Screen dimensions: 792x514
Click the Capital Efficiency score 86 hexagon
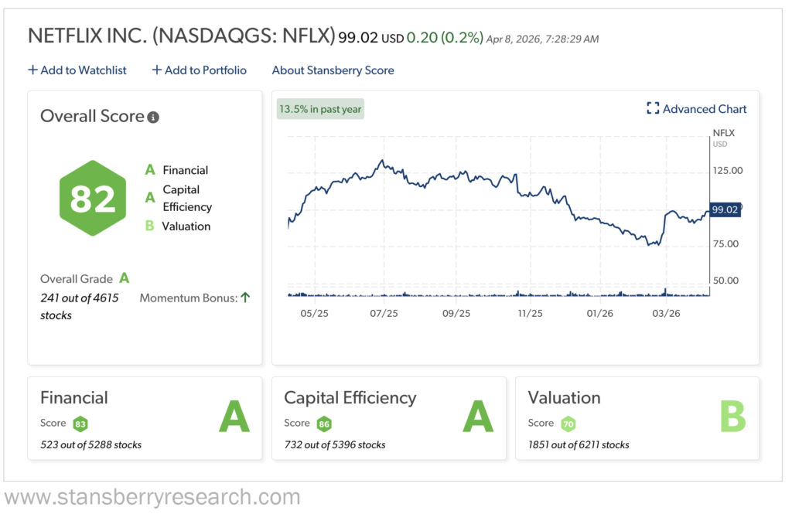coord(324,424)
